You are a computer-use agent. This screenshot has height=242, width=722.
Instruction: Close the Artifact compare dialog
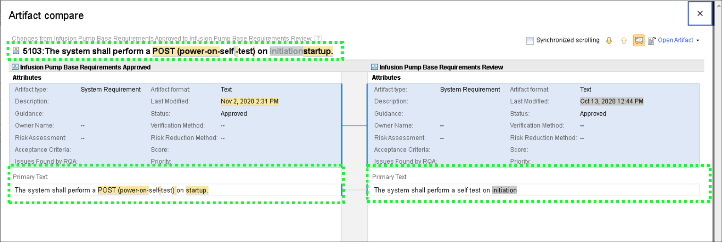(700, 14)
